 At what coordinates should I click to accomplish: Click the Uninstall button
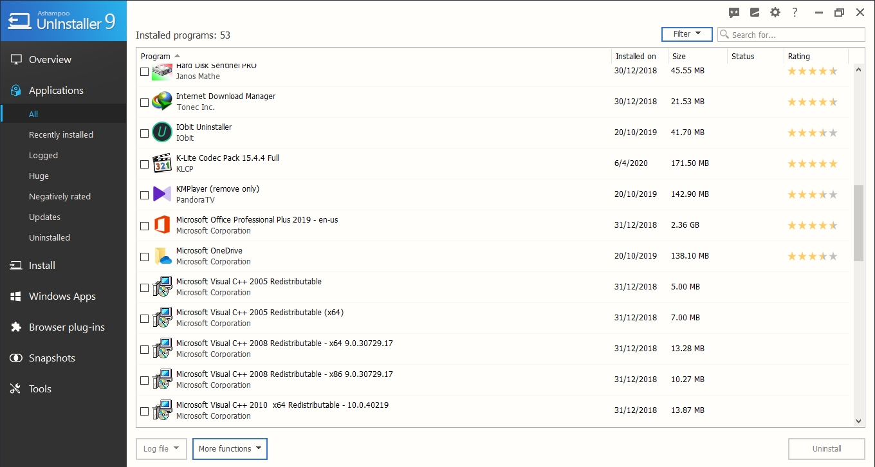(x=827, y=449)
